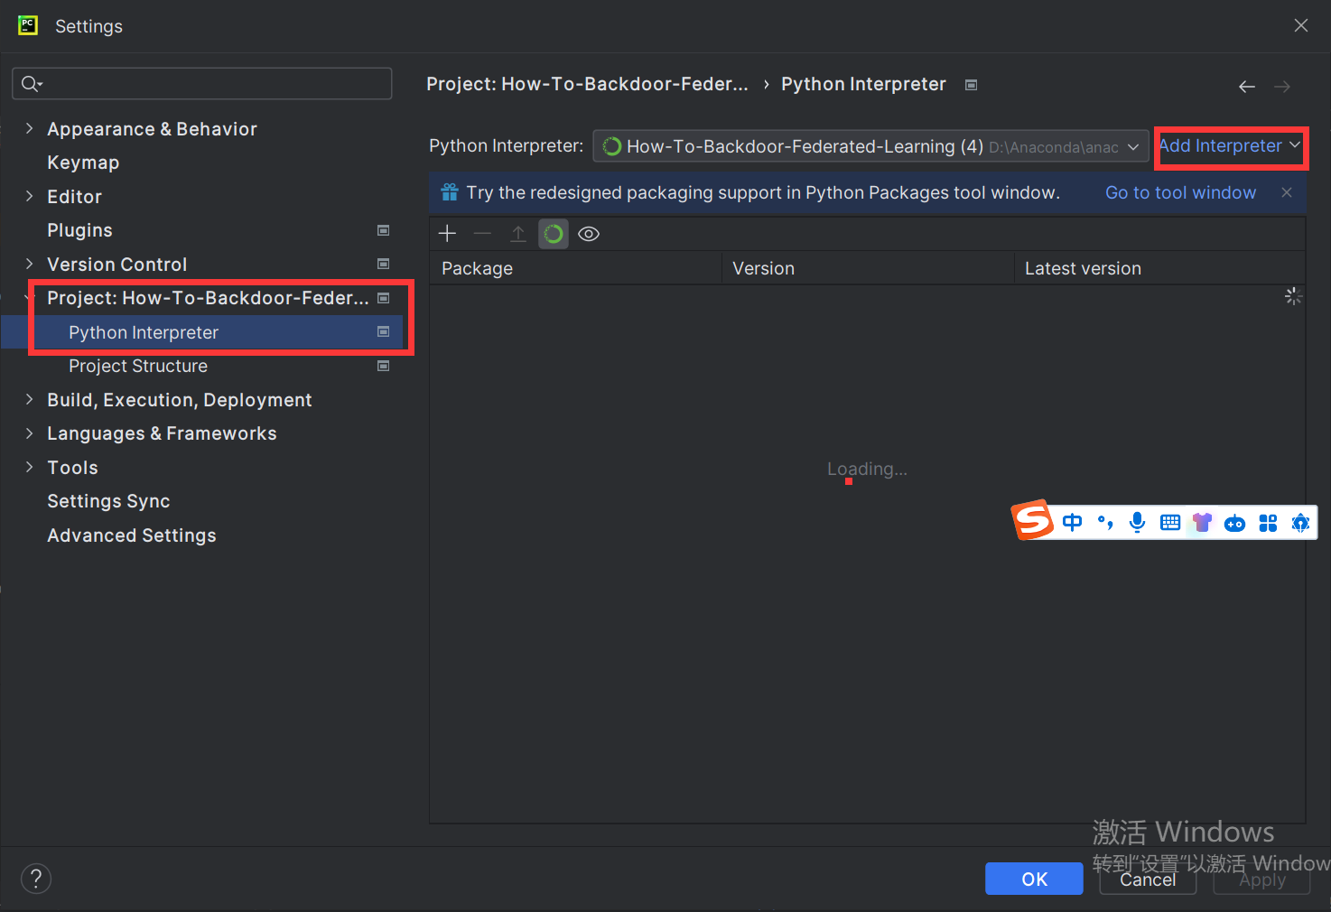Click the Project breadcrumb link

(587, 84)
